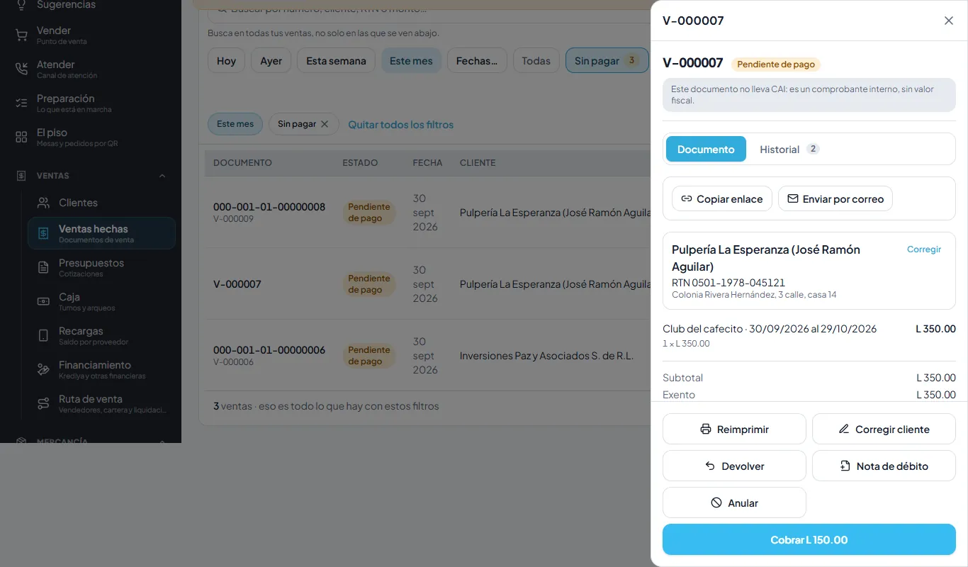Select the 000-001-01-00000006 sale row
The image size is (968, 567).
point(428,355)
